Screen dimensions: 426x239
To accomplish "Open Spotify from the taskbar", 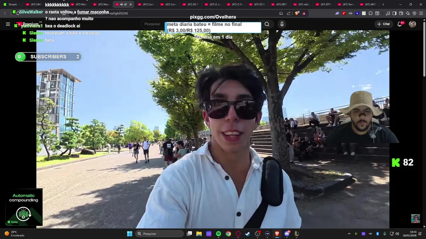I will click(218, 234).
